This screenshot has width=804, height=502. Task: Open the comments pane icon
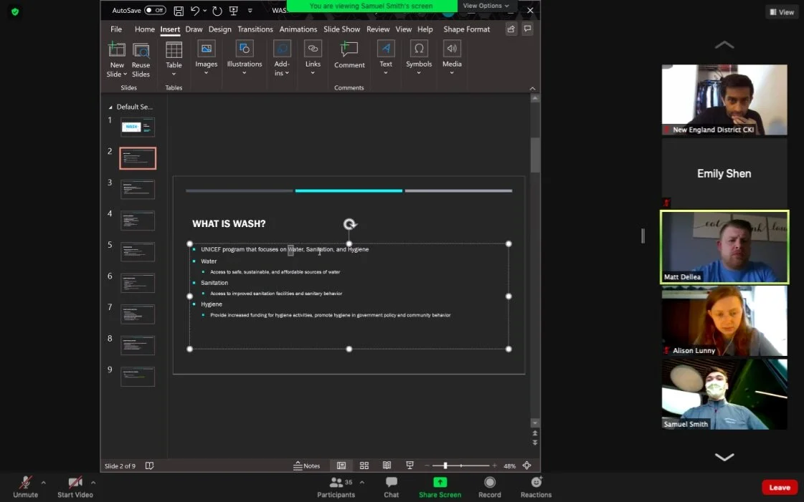coord(527,29)
